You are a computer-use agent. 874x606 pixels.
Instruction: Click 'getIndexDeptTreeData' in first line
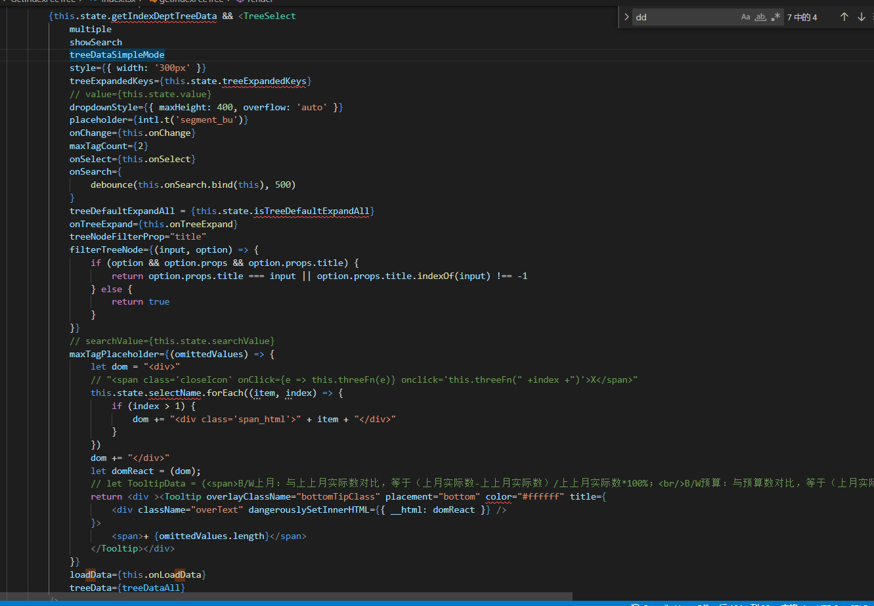click(164, 16)
